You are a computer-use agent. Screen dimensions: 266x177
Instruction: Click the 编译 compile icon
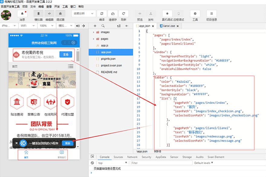[x=102, y=14]
